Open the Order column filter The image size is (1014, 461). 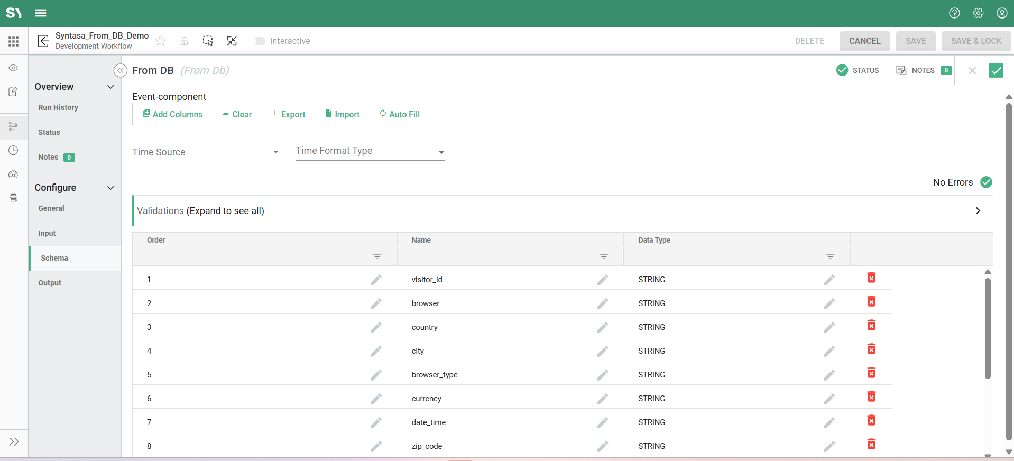click(x=377, y=256)
